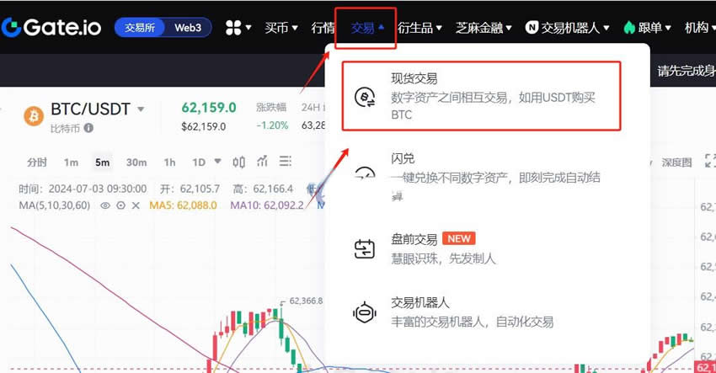This screenshot has width=716, height=373.
Task: Open the four-dot apps grid icon
Action: click(x=233, y=28)
